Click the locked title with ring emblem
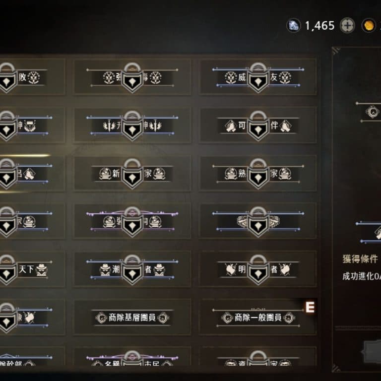The height and width of the screenshot is (381, 381). [257, 221]
